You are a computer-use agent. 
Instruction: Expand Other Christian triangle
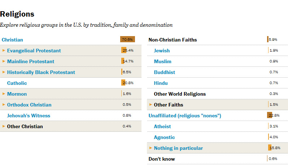(4, 126)
